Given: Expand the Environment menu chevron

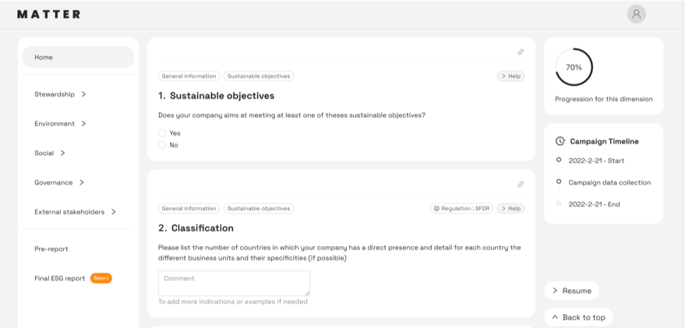Looking at the screenshot, I should click(83, 124).
